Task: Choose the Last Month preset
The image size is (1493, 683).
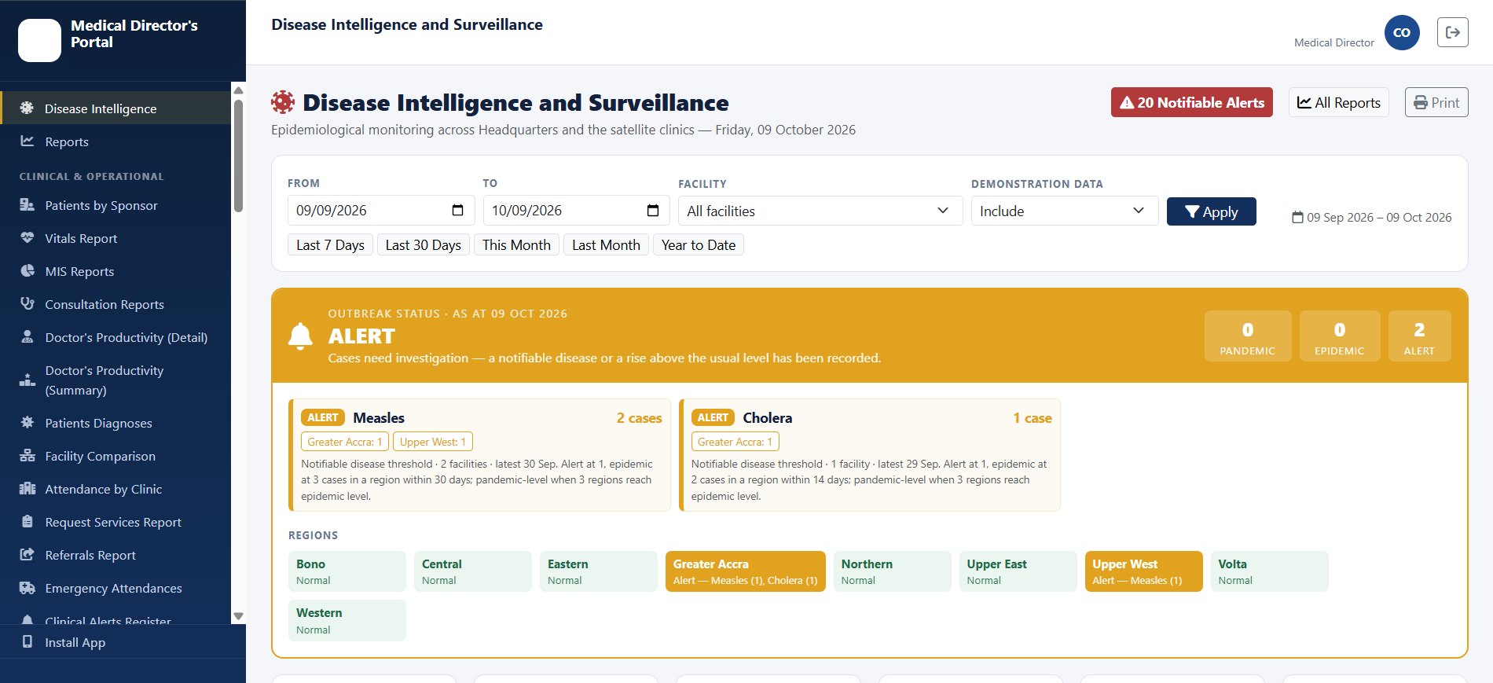Action: tap(606, 244)
